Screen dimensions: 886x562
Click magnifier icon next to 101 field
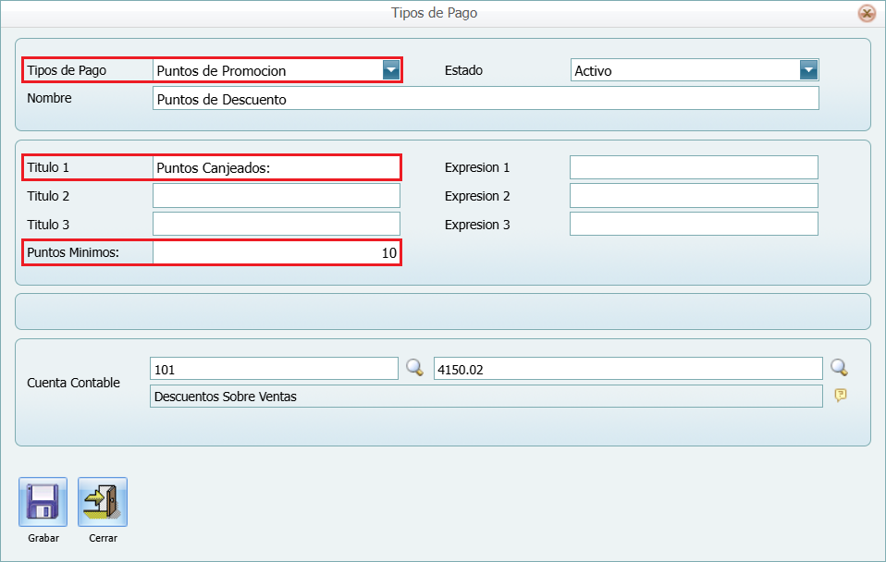415,368
